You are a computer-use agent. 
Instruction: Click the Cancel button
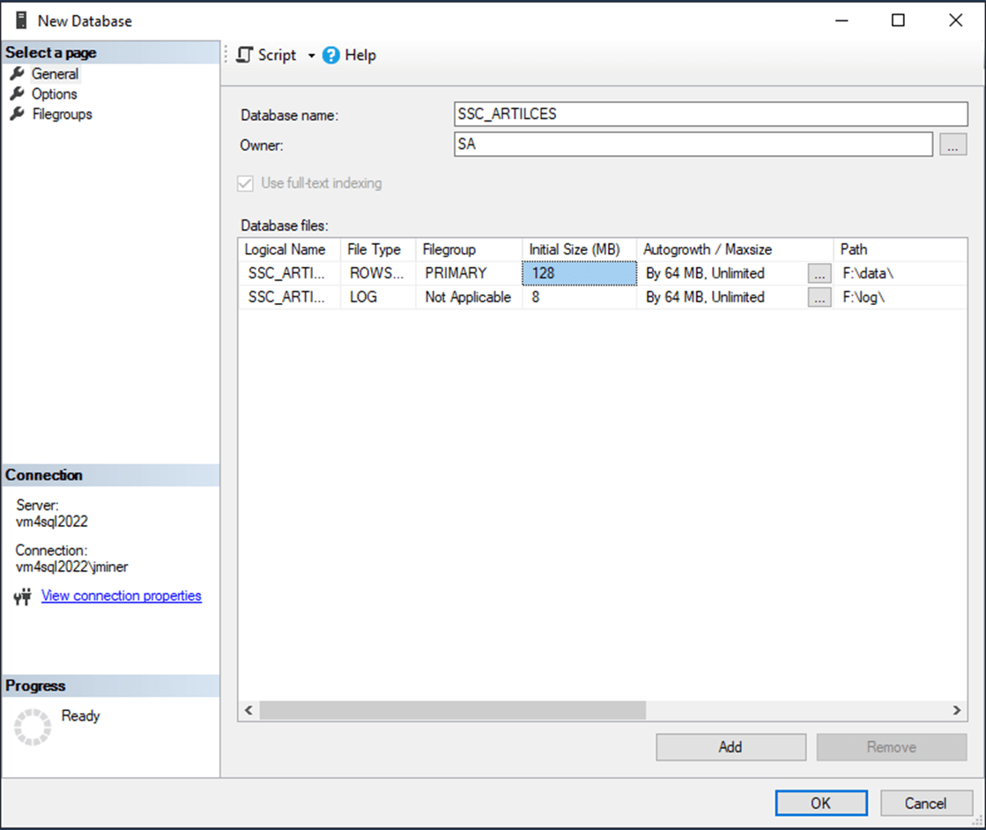926,803
